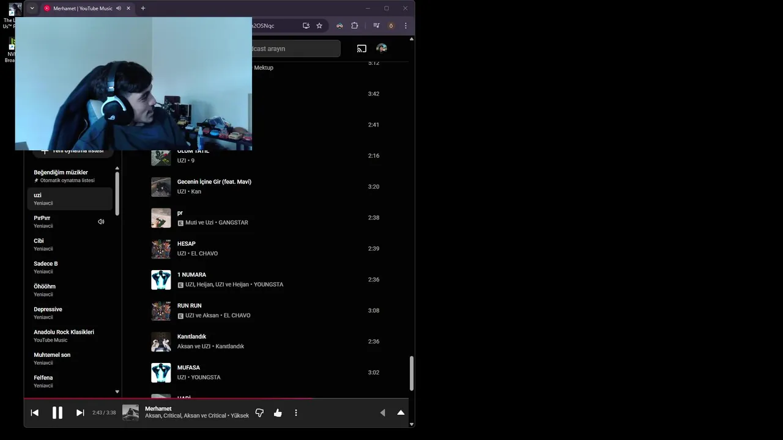The width and height of the screenshot is (783, 440).
Task: Click Gecenin İçine Gir album thumbnail
Action: tap(161, 186)
